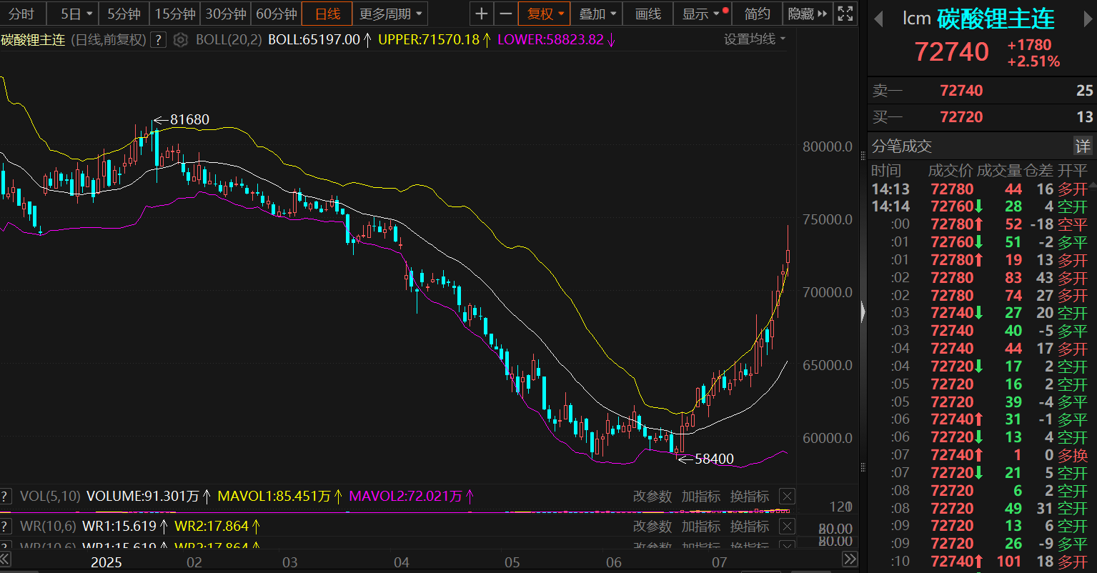Viewport: 1097px width, 573px height.
Task: Zoom in chart with plus button
Action: tap(482, 14)
